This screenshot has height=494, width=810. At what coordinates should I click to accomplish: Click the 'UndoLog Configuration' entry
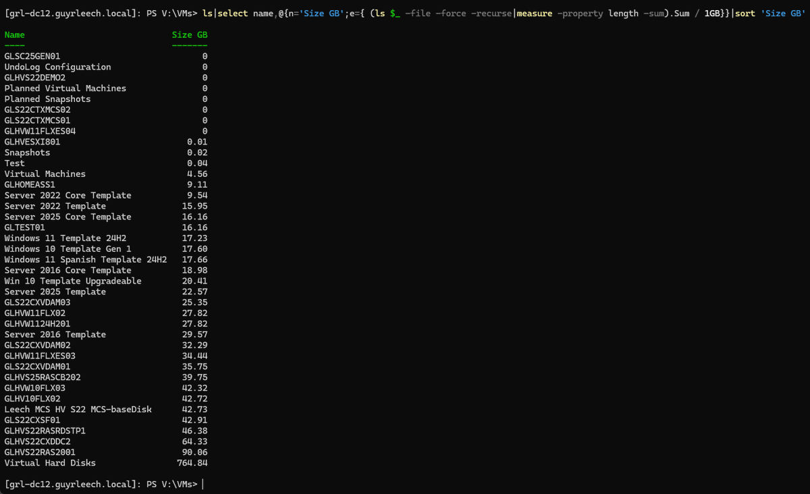[57, 67]
